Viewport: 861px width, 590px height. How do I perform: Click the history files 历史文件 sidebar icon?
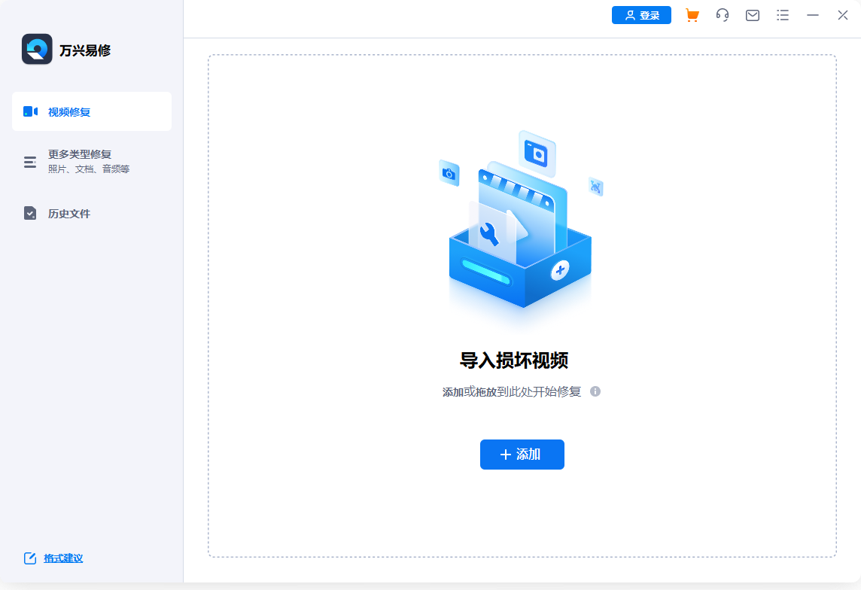coord(29,213)
